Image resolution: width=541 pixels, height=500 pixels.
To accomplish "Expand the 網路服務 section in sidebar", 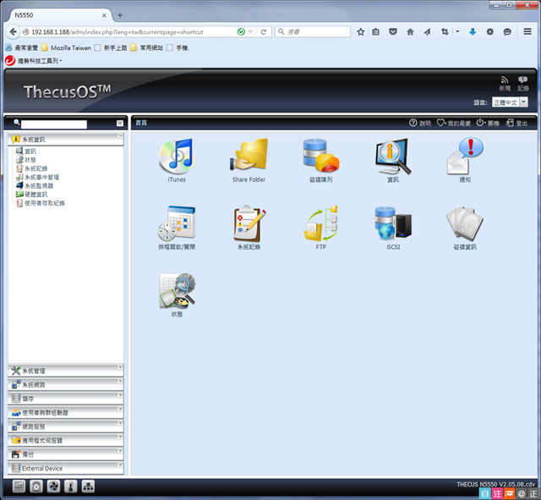I will tap(66, 426).
